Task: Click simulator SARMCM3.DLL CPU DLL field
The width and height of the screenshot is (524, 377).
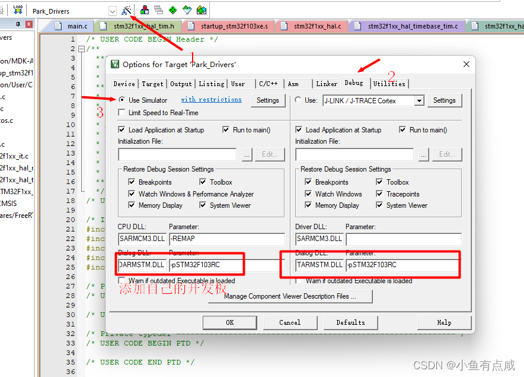Action: click(142, 239)
